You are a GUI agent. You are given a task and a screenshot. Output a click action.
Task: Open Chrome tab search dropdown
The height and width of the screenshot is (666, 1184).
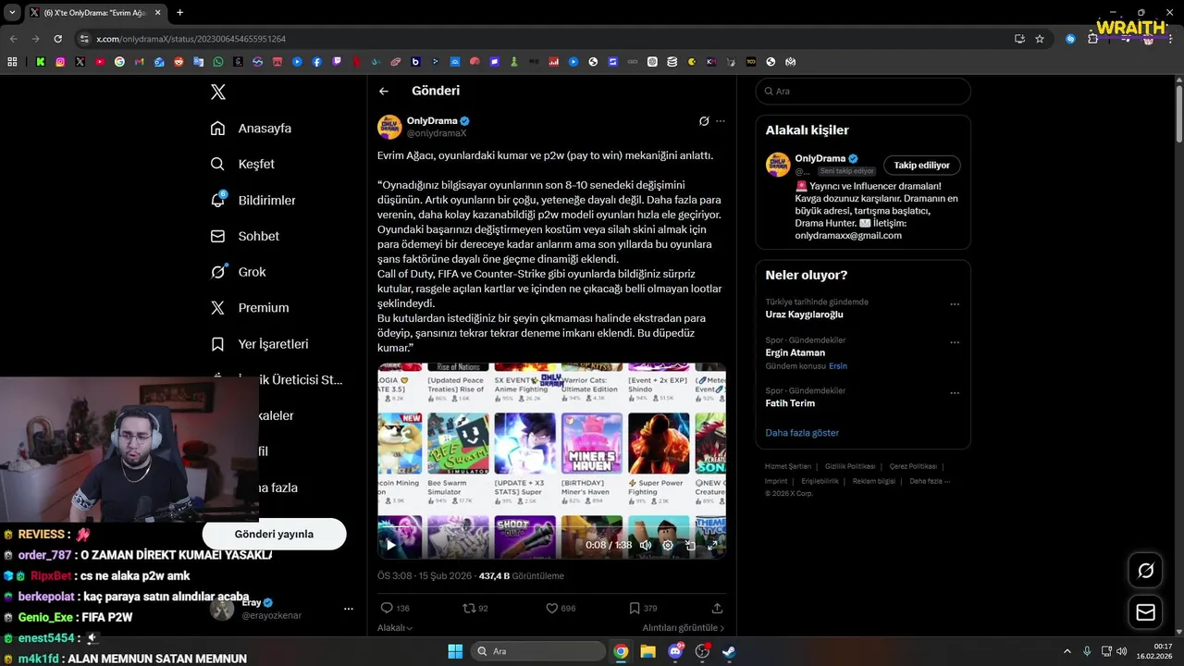(12, 13)
